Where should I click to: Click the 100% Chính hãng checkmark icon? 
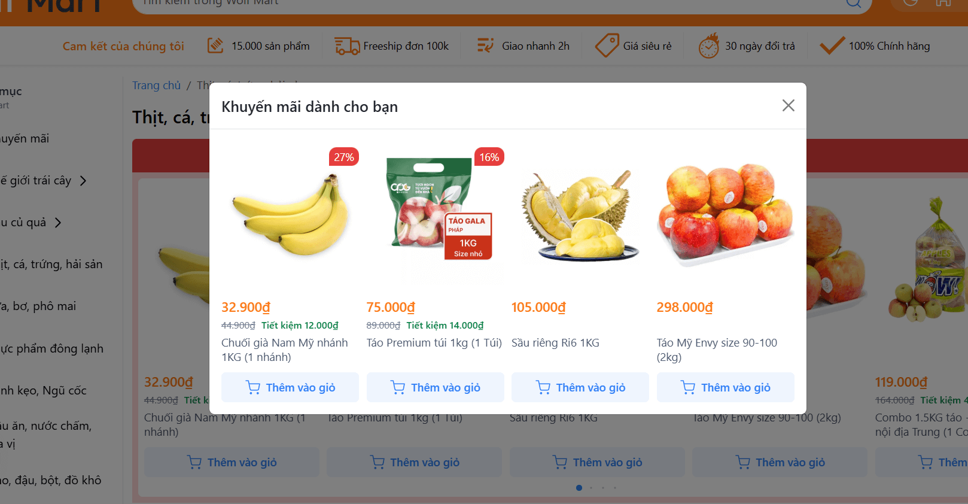pyautogui.click(x=832, y=45)
